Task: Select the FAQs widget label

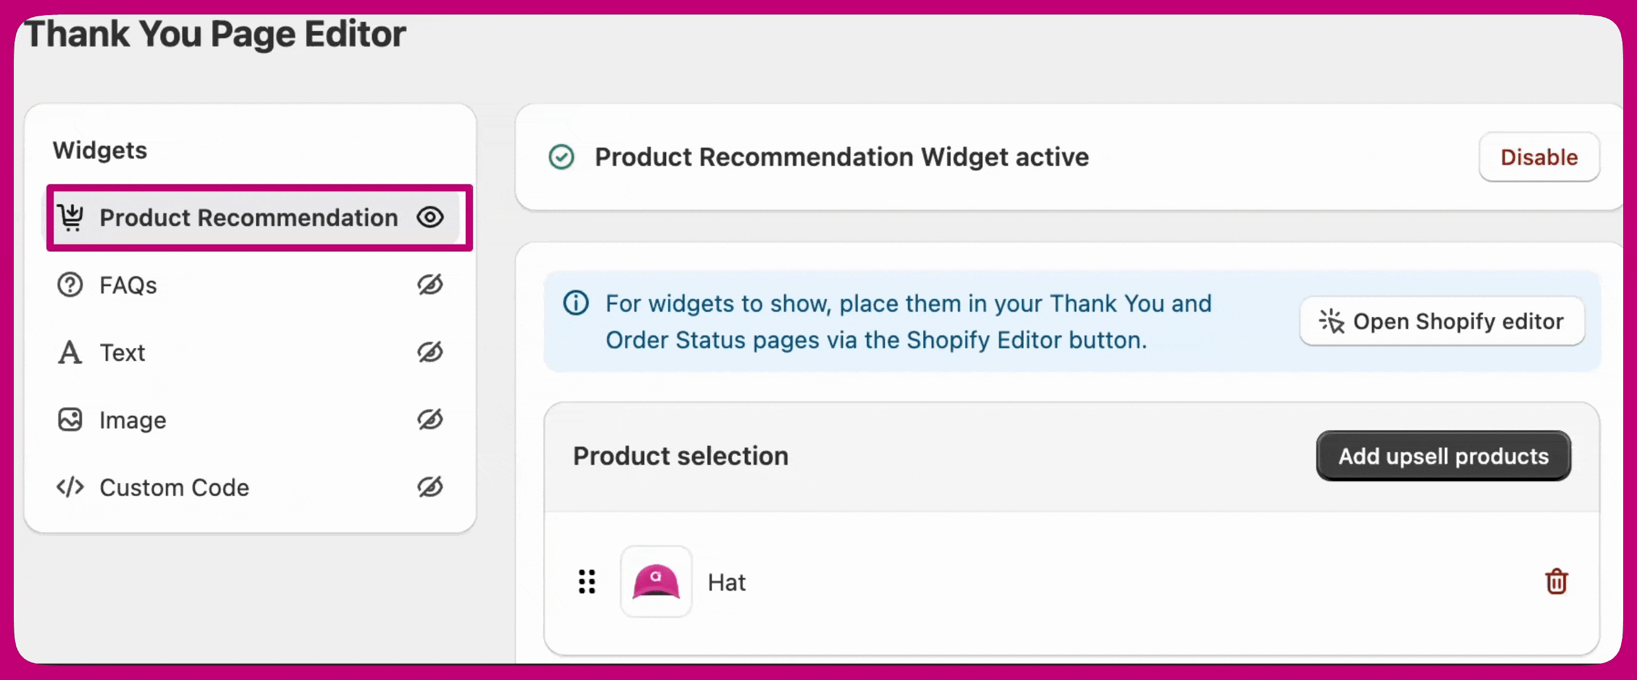Action: 128,285
